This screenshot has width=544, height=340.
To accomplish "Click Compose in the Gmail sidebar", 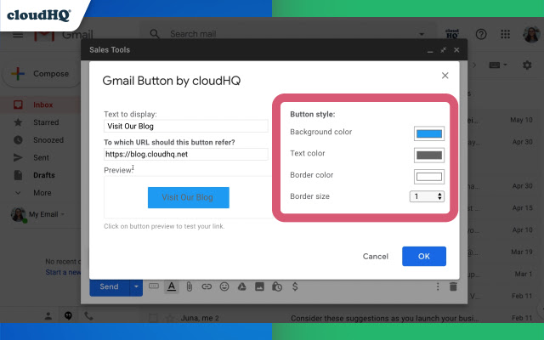I will click(x=42, y=74).
